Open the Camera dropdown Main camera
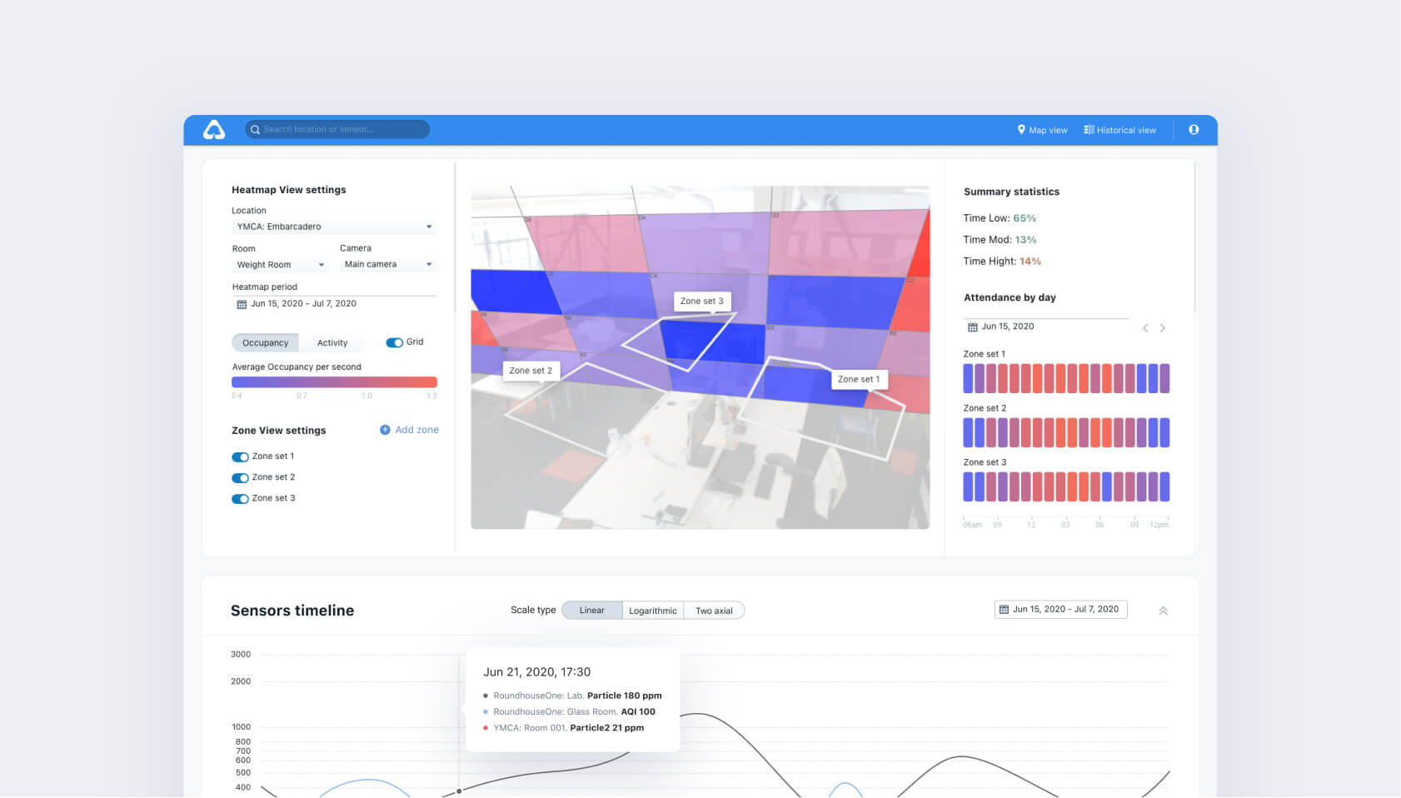 [388, 265]
